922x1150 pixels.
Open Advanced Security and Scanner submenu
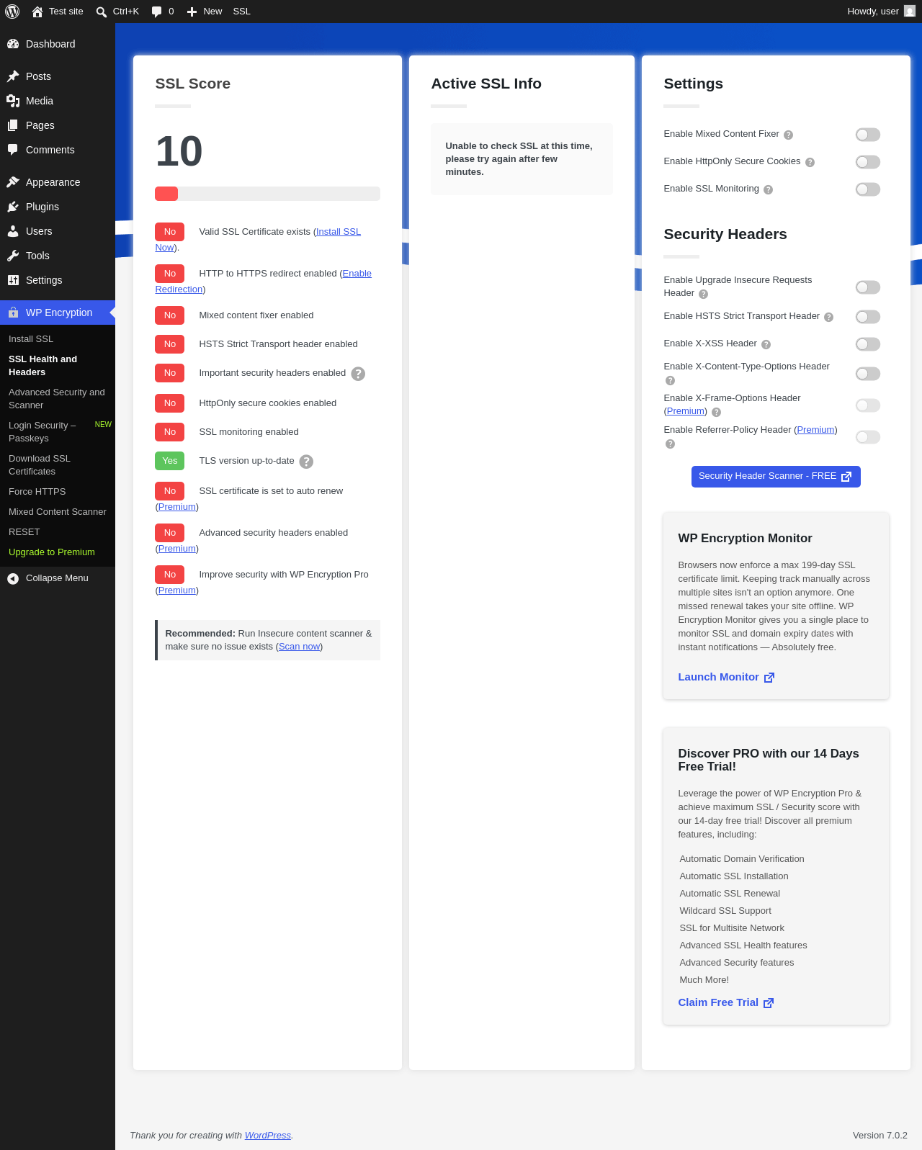[x=58, y=399]
